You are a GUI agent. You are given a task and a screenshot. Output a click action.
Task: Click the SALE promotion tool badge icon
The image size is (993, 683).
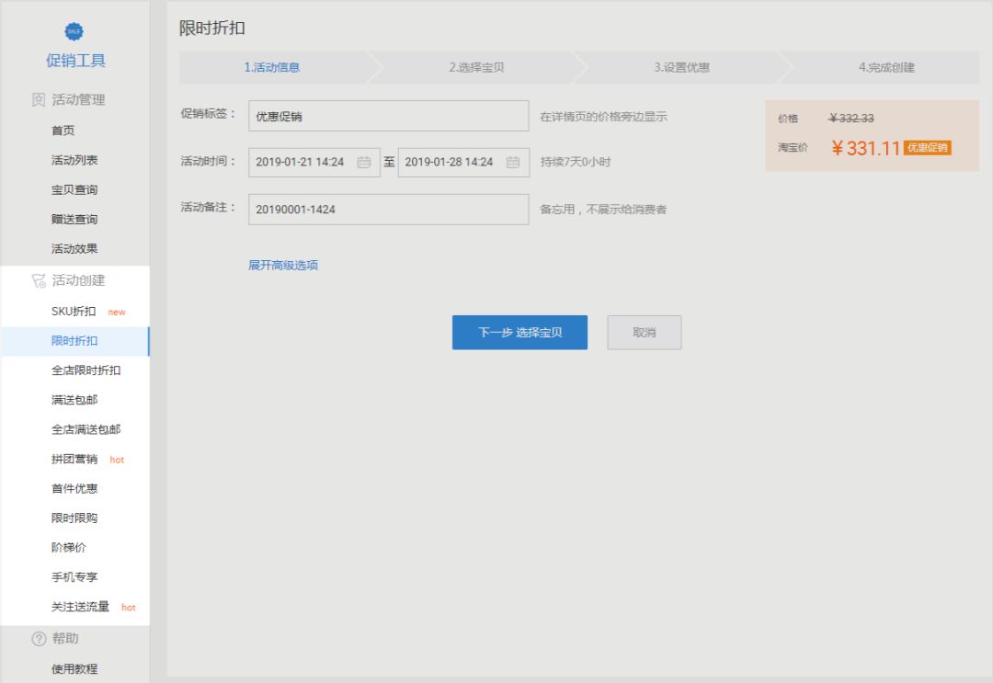[73, 30]
